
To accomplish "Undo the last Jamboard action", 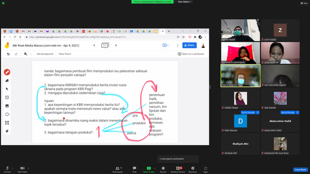I will pyautogui.click(x=8, y=54).
